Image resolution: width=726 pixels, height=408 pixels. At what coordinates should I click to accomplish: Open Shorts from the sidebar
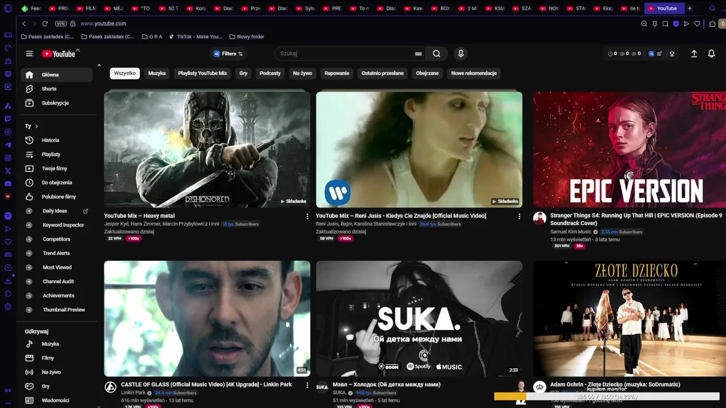pyautogui.click(x=57, y=89)
